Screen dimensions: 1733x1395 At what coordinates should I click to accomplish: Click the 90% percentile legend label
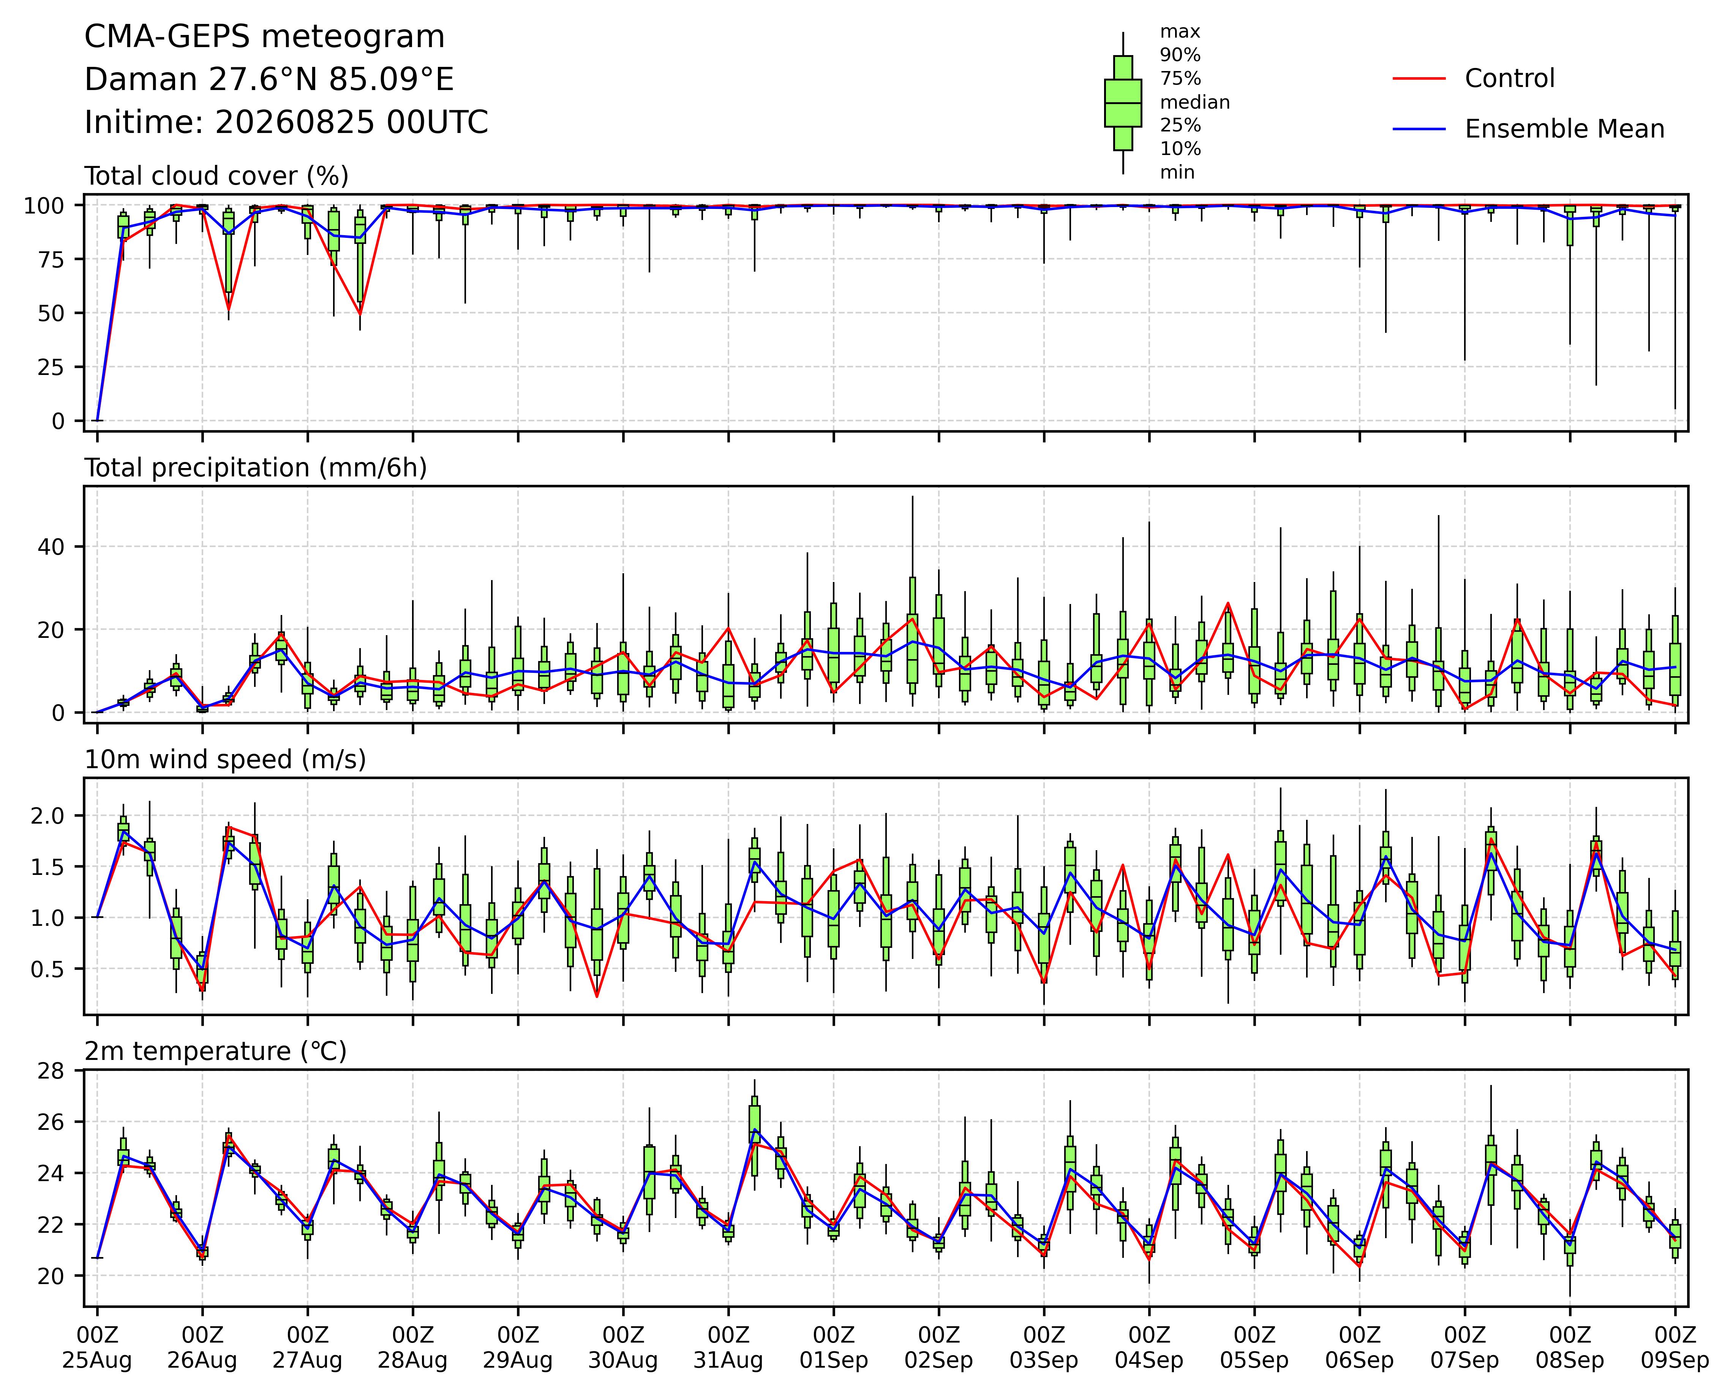(1180, 55)
